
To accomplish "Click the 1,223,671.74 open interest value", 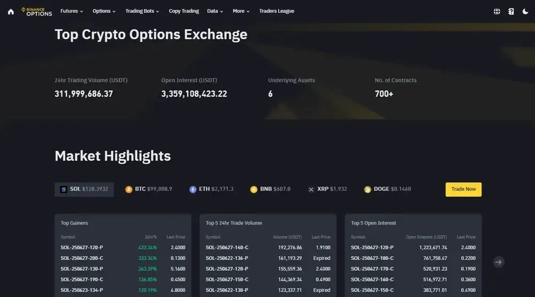I will tap(433, 248).
